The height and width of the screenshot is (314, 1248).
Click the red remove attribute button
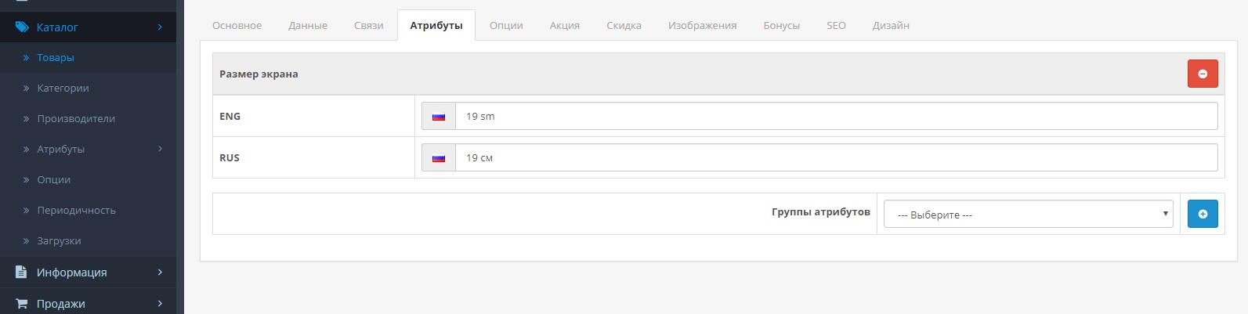pyautogui.click(x=1202, y=74)
